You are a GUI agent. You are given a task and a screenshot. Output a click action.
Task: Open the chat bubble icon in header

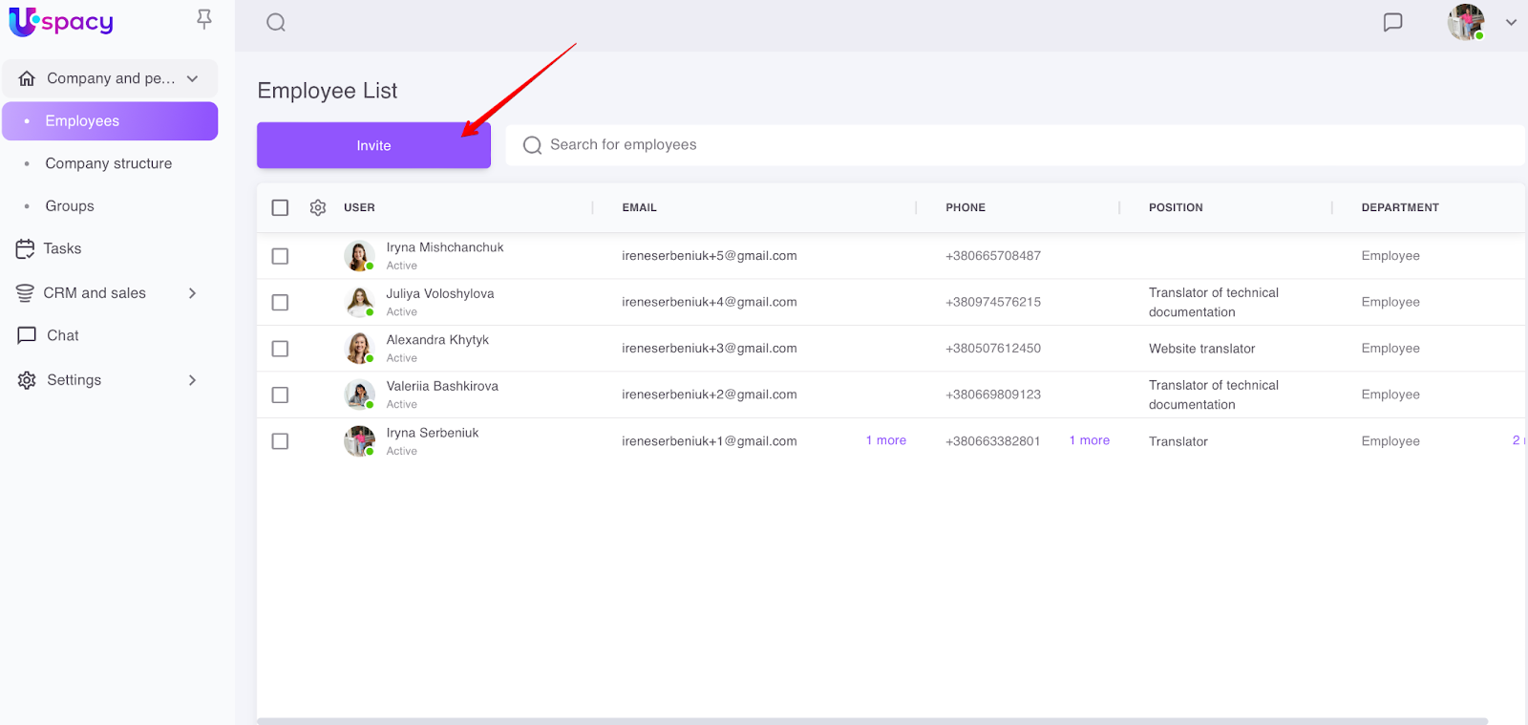(1392, 22)
